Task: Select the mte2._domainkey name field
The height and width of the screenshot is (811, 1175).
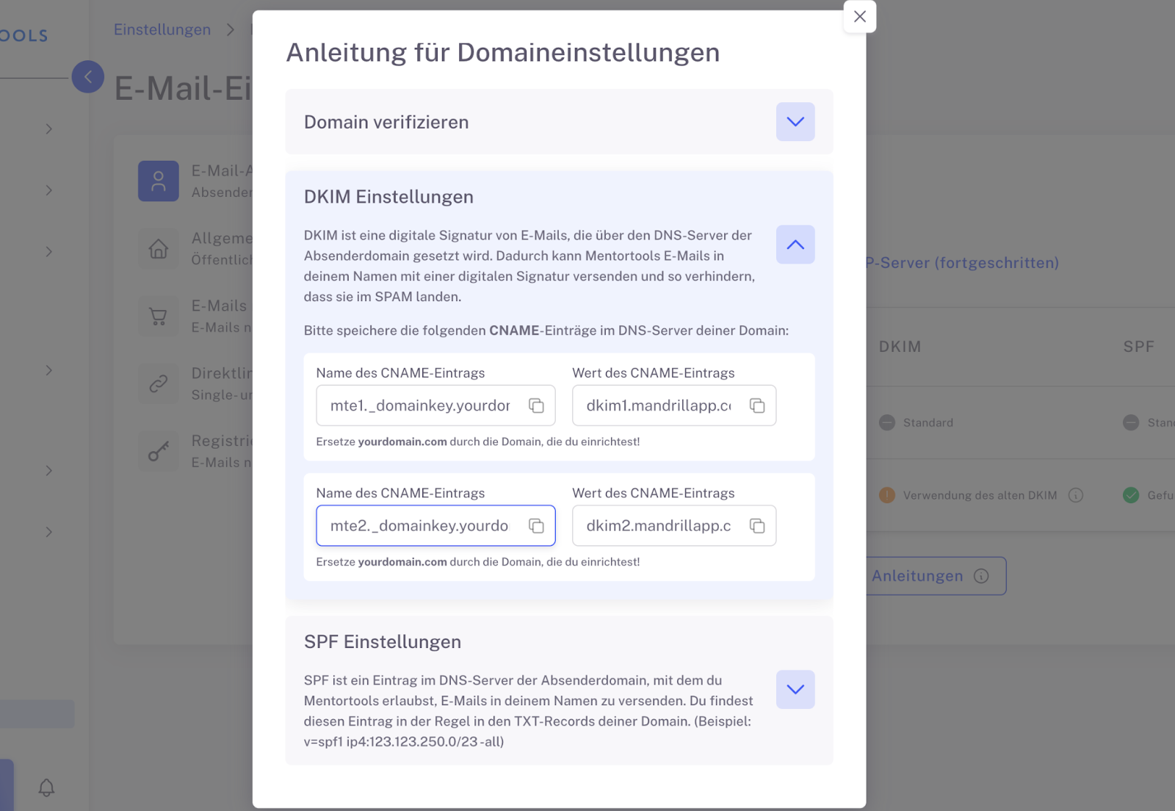Action: tap(435, 526)
